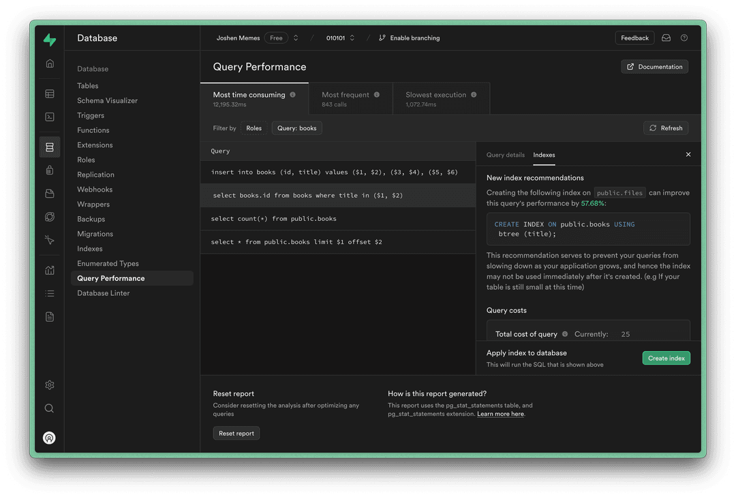The image size is (736, 497).
Task: Enable branching for the project
Action: pyautogui.click(x=409, y=37)
